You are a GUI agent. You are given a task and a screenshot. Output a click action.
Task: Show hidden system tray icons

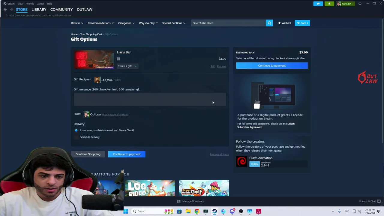click(x=333, y=211)
